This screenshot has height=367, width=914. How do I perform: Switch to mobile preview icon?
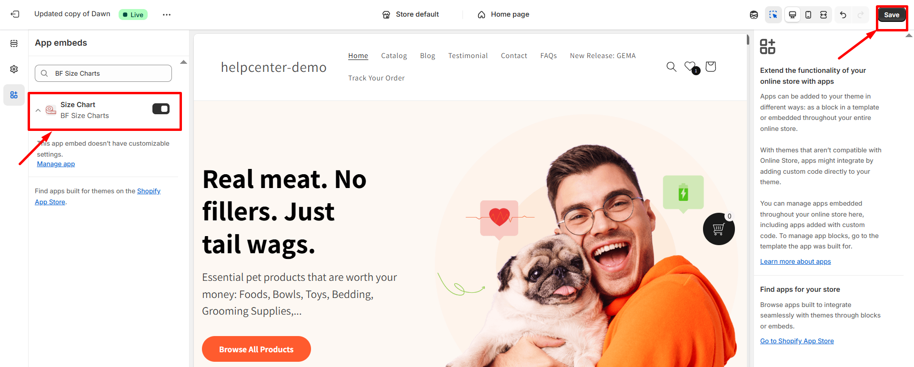click(808, 15)
